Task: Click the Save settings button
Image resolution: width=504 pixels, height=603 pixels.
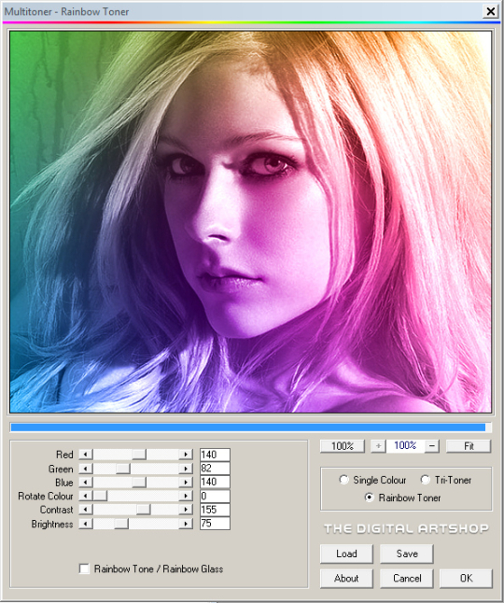Action: tap(407, 554)
